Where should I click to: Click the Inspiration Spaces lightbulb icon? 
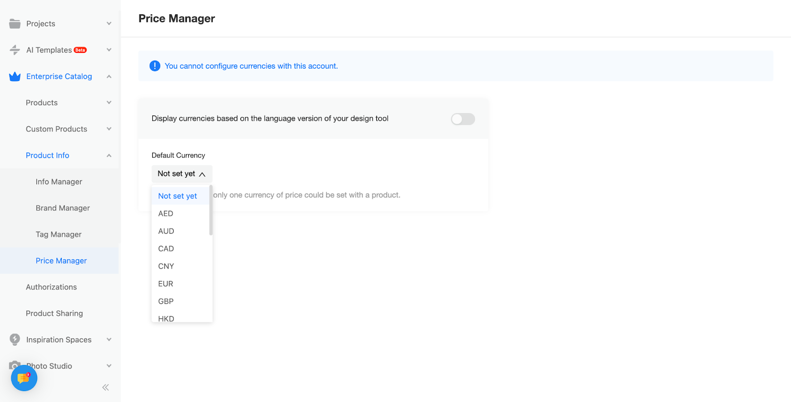click(x=15, y=340)
